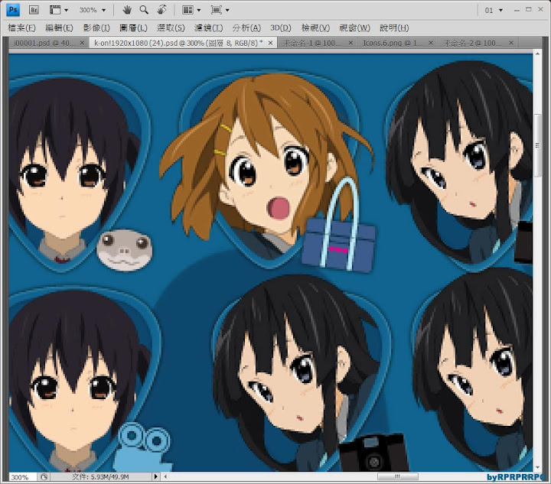Switch to the i00001.psd document tab
The image size is (551, 484).
[x=44, y=43]
